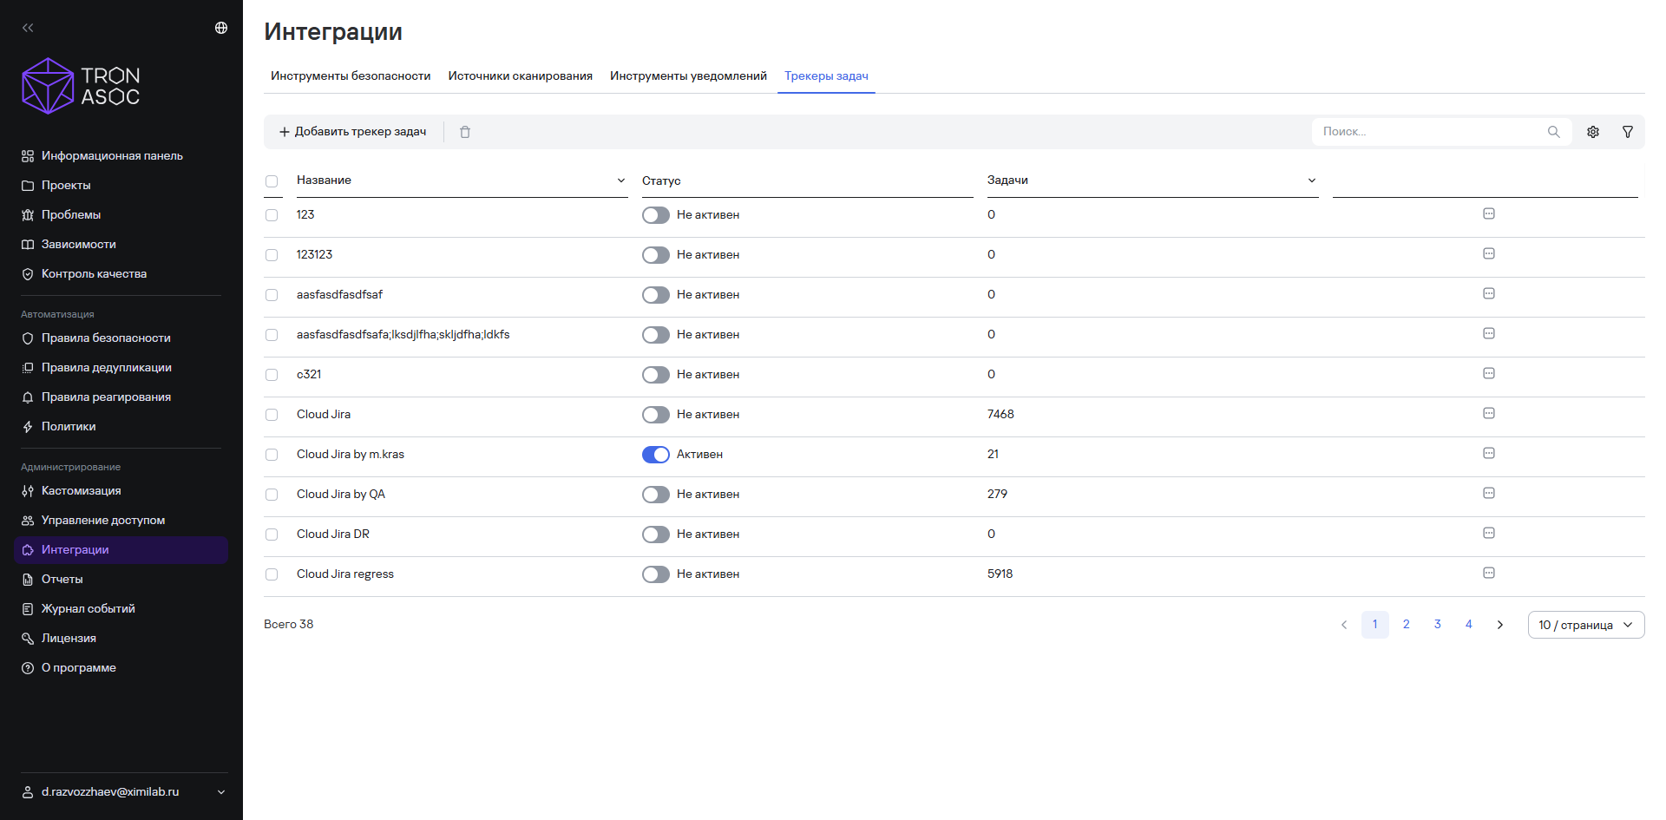
Task: Click the trash delete icon in the toolbar
Action: click(x=465, y=132)
